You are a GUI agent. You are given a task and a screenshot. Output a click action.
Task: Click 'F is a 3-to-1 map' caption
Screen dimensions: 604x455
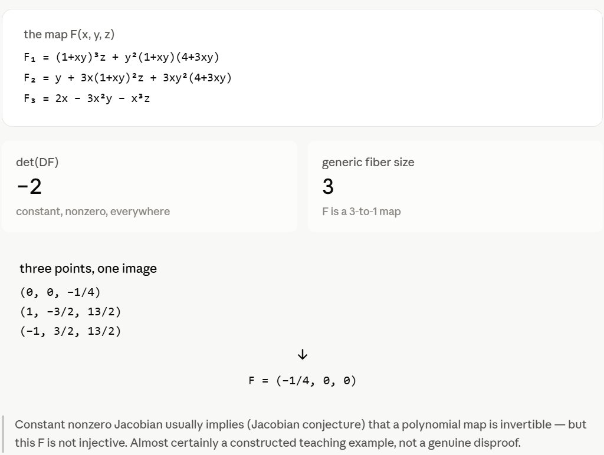pos(362,212)
